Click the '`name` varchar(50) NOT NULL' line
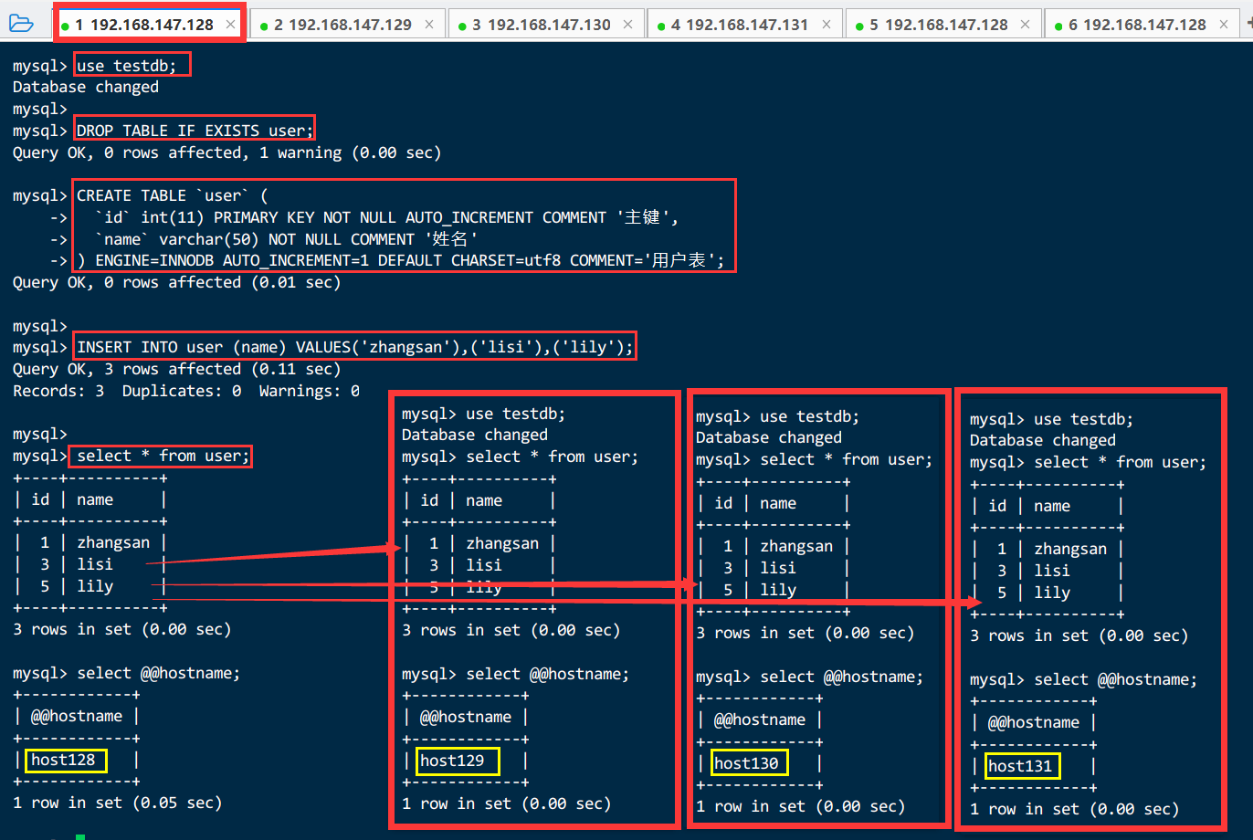The image size is (1253, 840). 287,239
